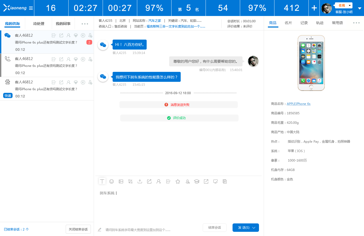Click the 关闭结束会话 button
The width and height of the screenshot is (364, 236).
(78, 229)
